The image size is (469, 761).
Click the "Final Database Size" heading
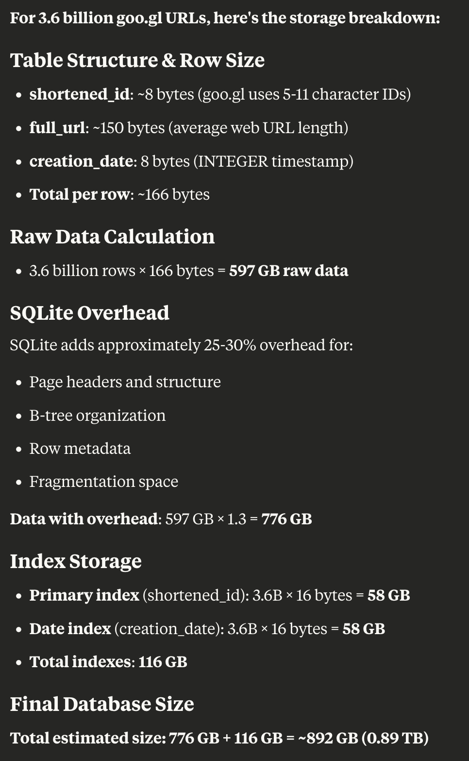tap(102, 705)
